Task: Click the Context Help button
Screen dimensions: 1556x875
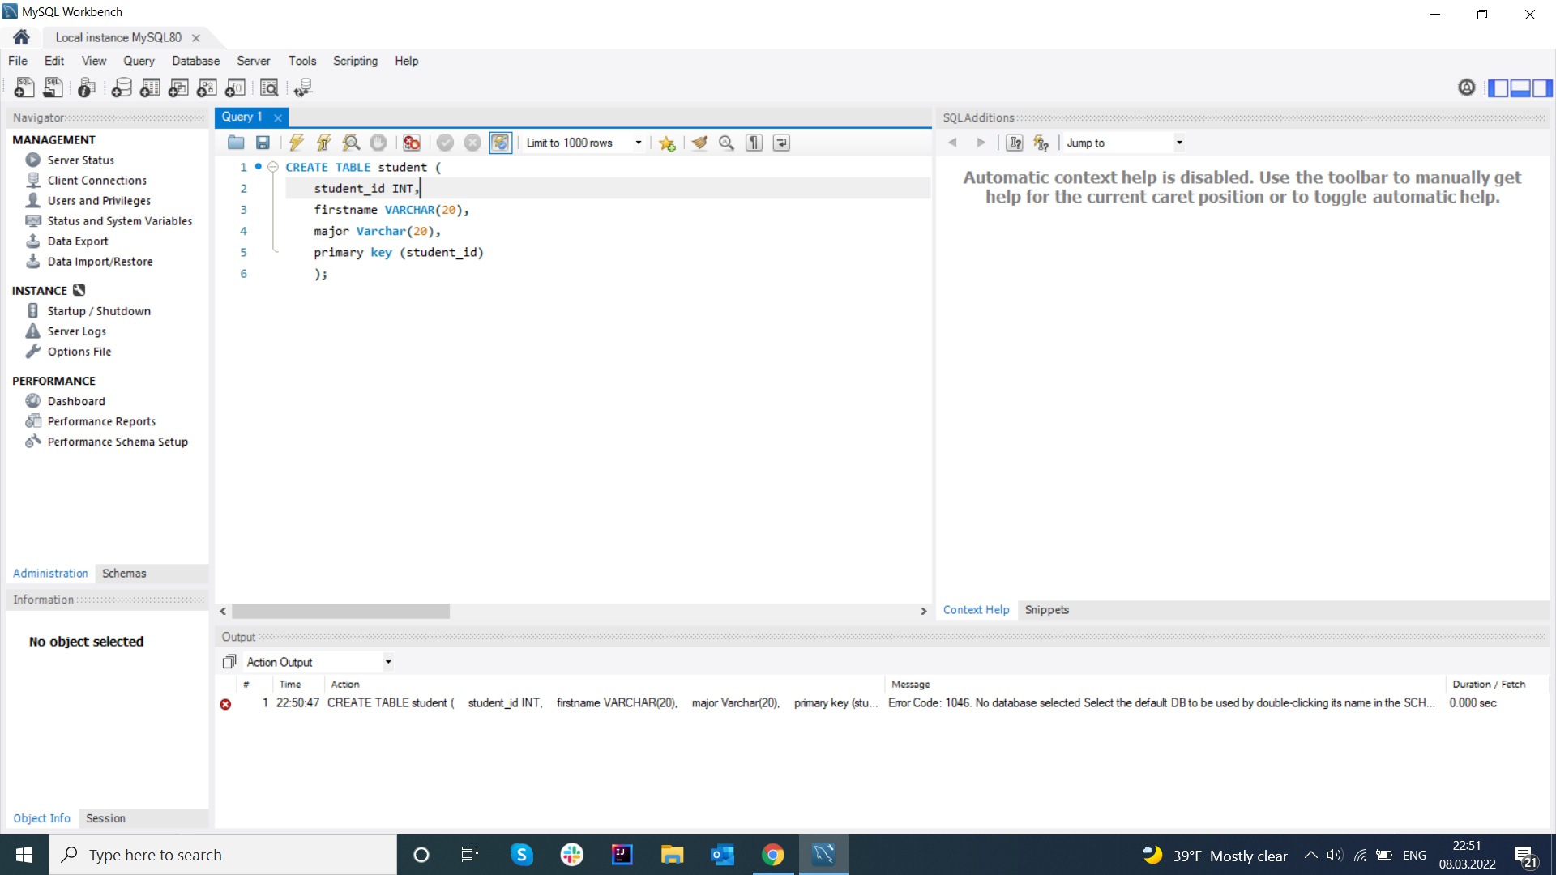Action: point(975,609)
